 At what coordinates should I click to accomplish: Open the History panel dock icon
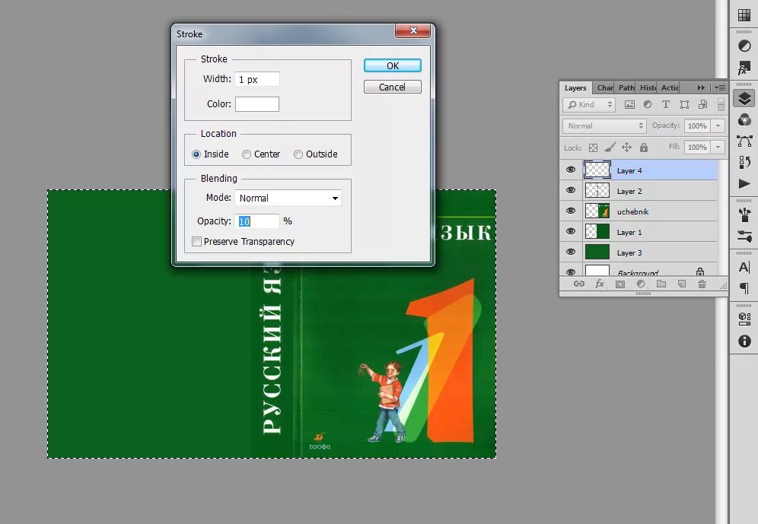(x=744, y=162)
